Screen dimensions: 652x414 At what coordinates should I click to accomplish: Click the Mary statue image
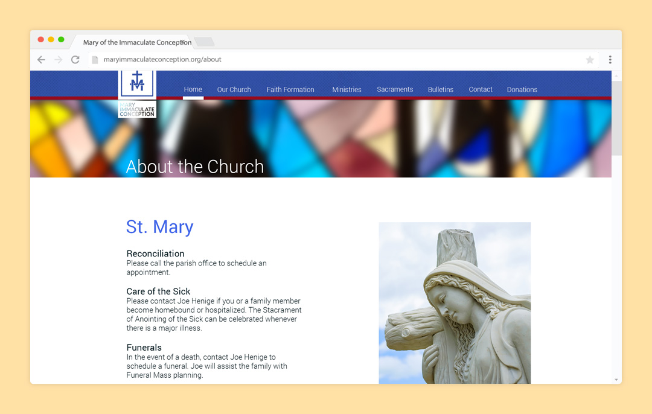[455, 302]
